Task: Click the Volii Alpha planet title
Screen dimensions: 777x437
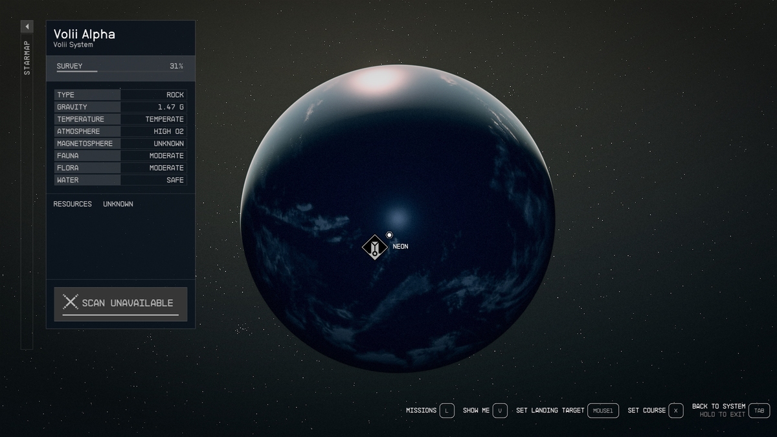Action: (84, 34)
